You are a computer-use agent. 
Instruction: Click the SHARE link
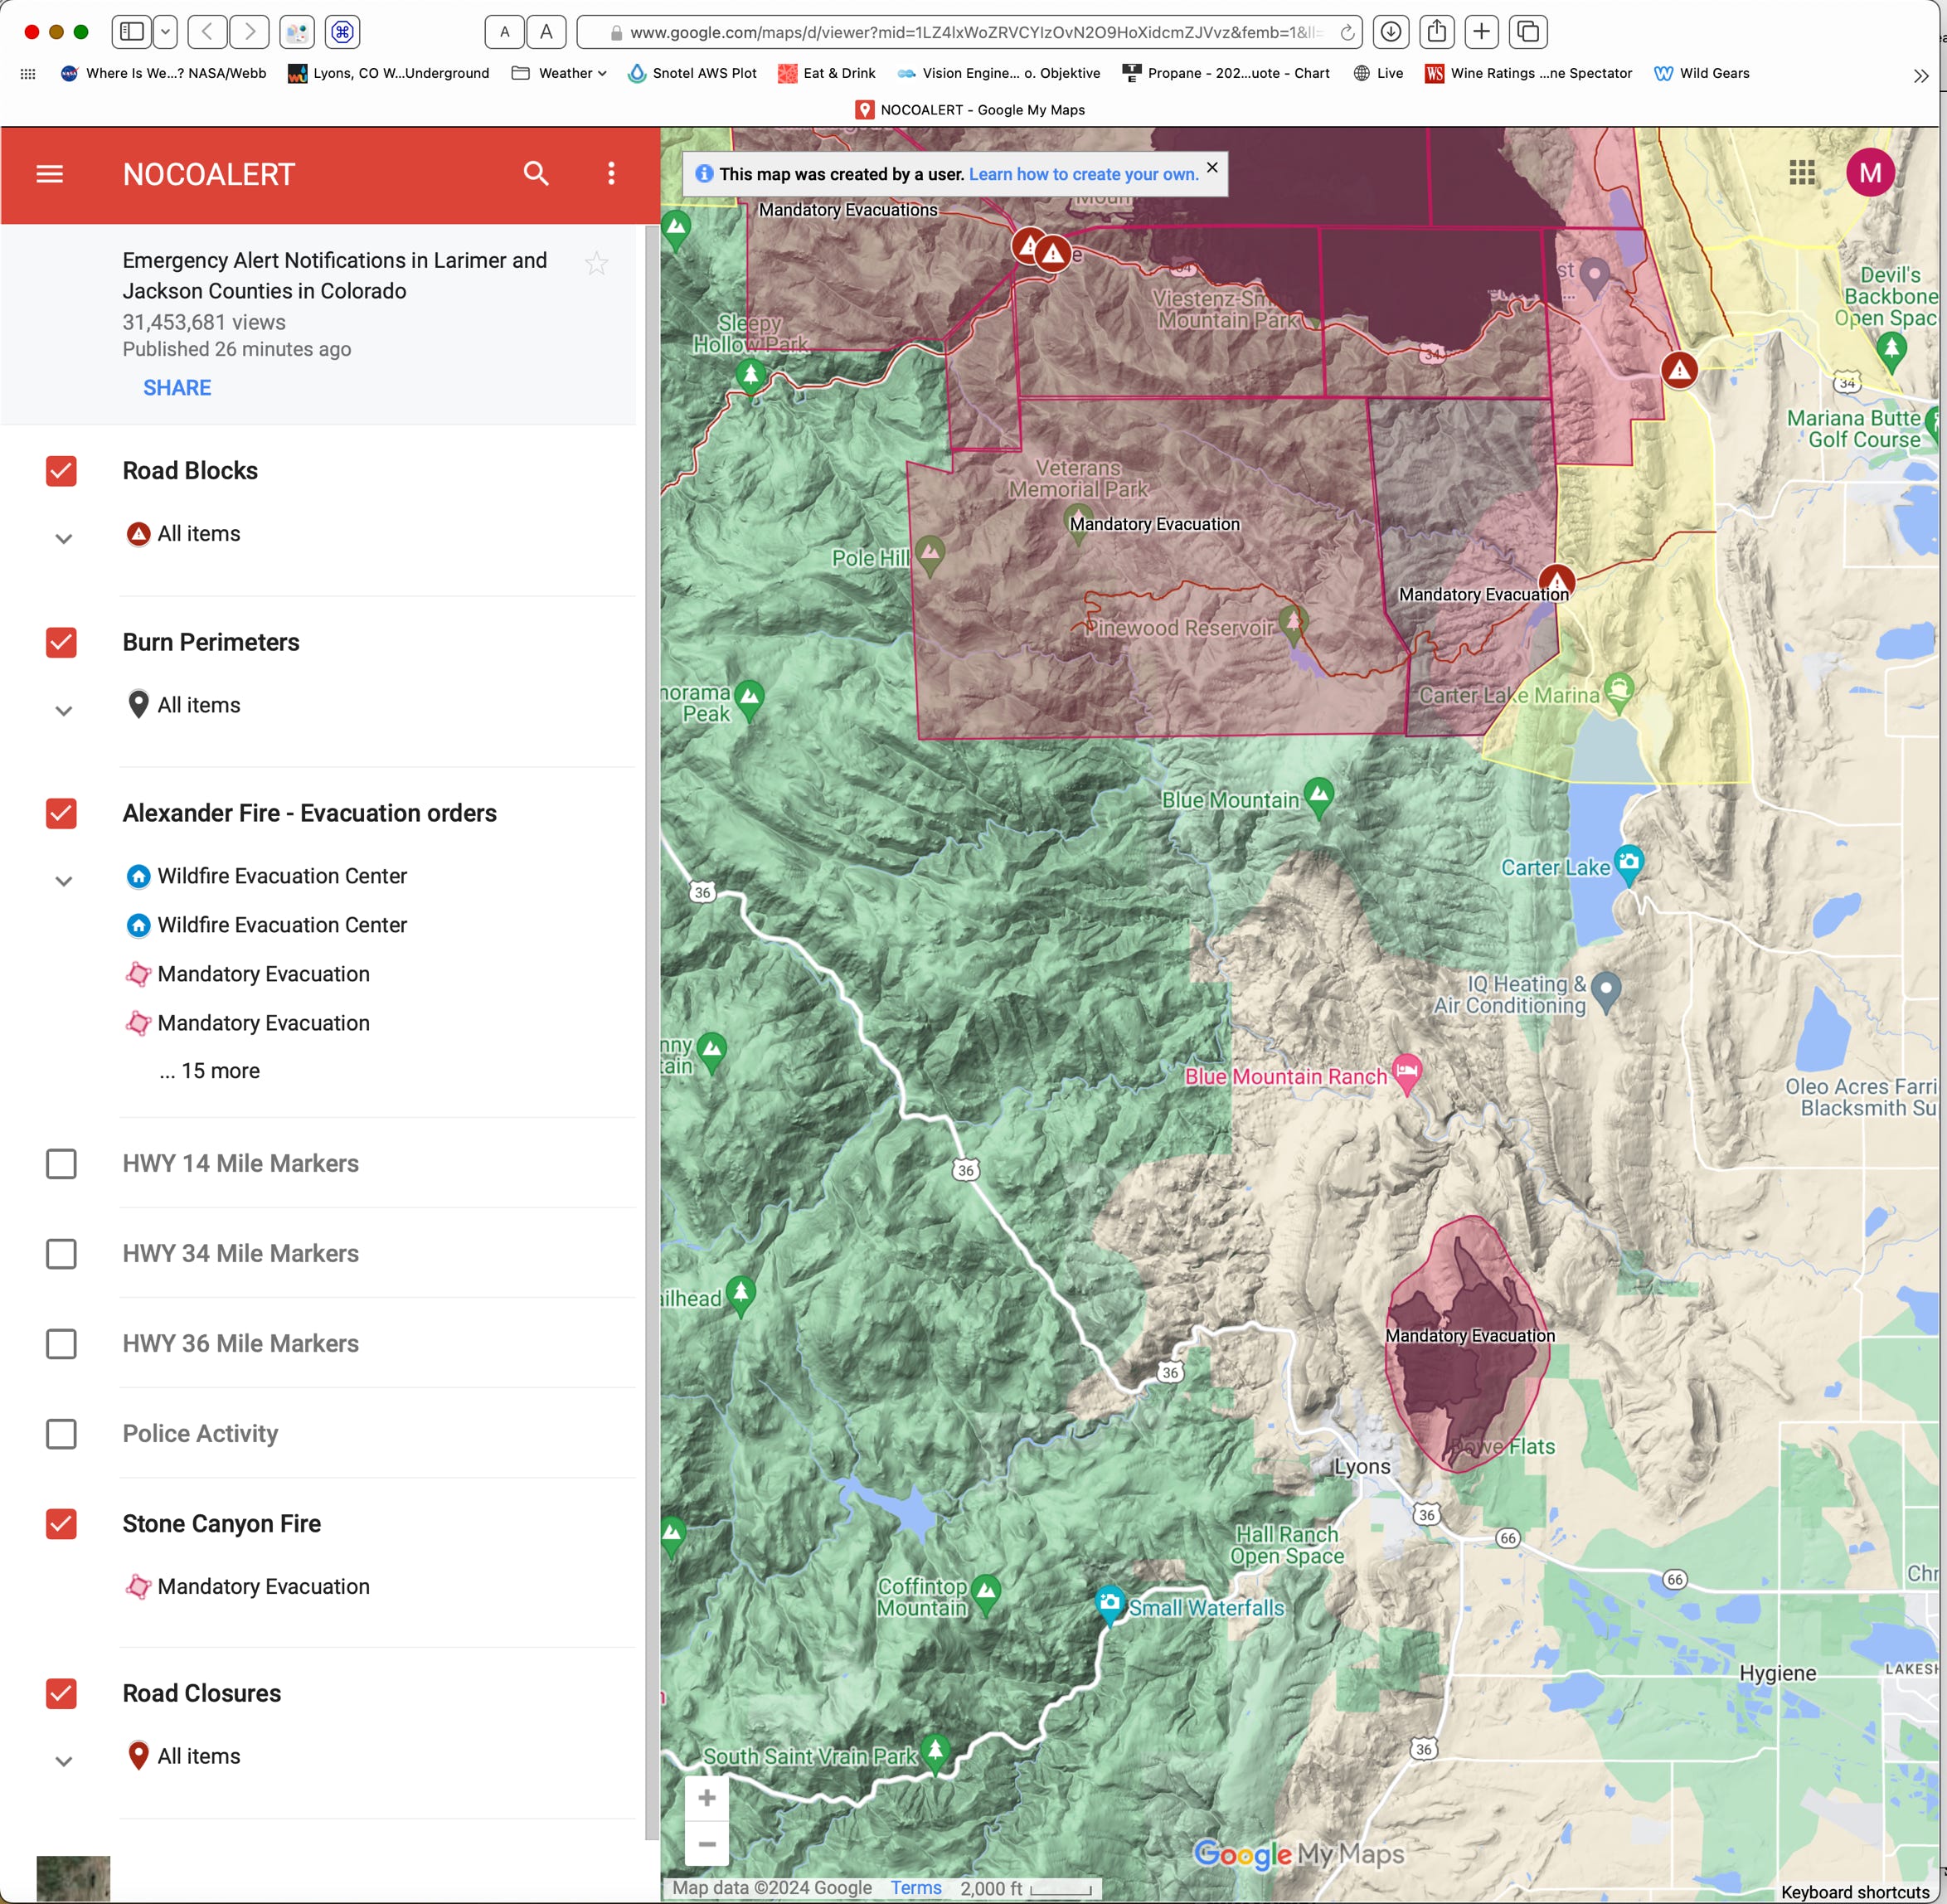[x=177, y=388]
